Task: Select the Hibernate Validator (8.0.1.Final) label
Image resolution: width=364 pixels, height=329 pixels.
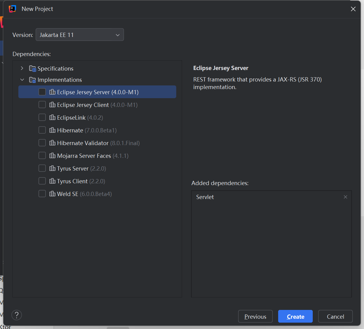Action: [x=98, y=143]
